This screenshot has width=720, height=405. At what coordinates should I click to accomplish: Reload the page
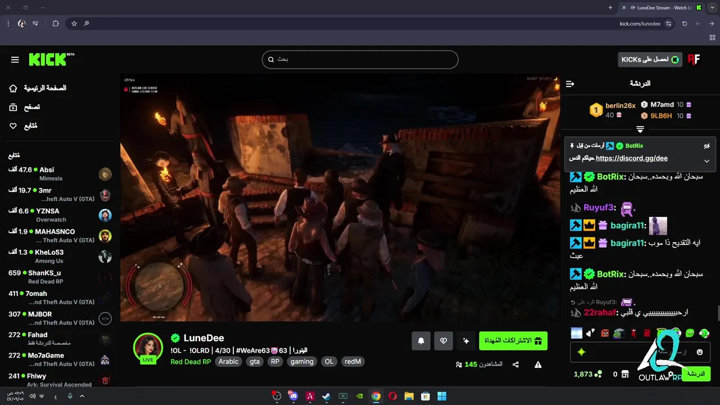pos(685,24)
